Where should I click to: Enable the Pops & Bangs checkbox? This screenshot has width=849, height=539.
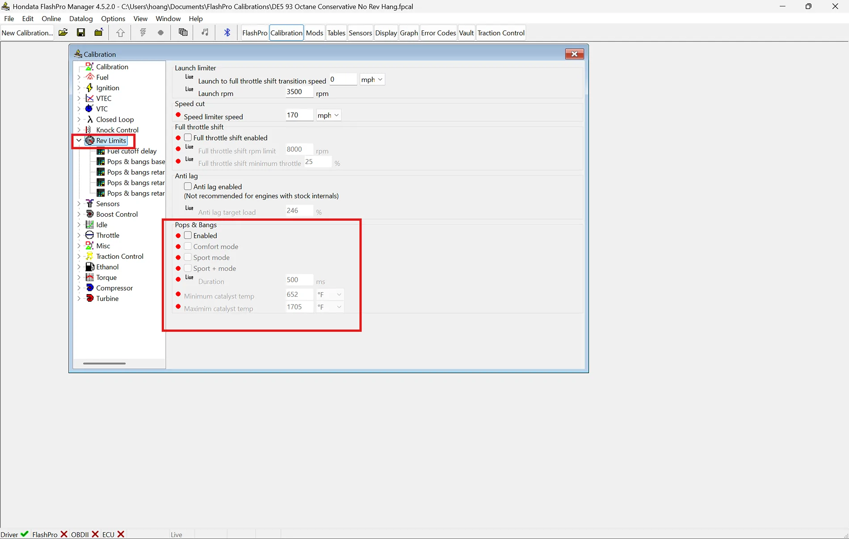click(188, 236)
